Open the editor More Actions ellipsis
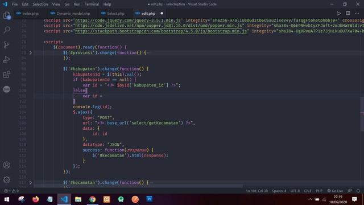Image resolution: width=364 pixels, height=205 pixels. [357, 14]
